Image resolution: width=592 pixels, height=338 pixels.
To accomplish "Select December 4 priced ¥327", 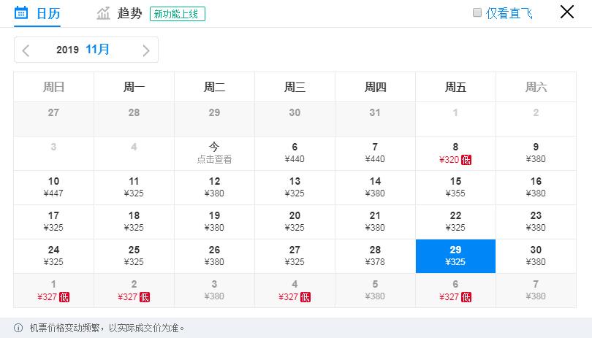I will coord(295,291).
